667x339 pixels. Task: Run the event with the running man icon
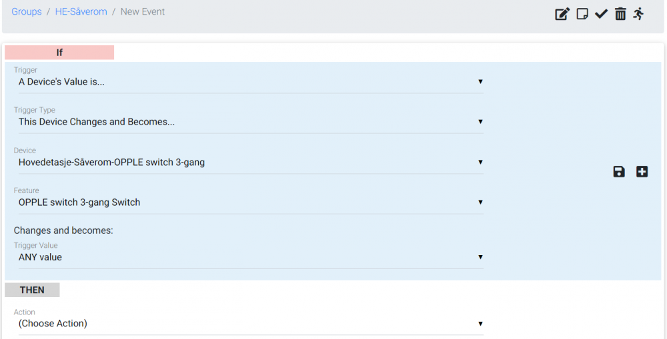638,14
